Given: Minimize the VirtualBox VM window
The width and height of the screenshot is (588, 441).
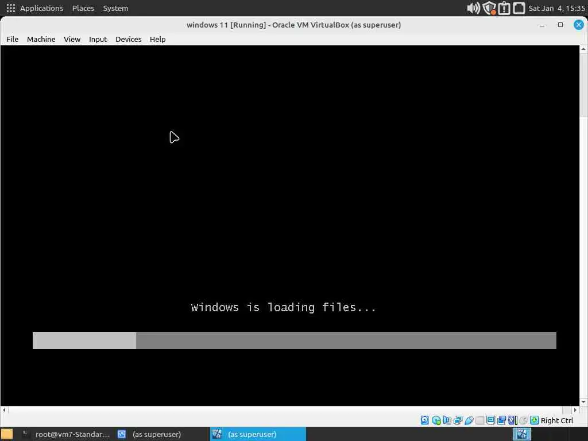Looking at the screenshot, I should click(542, 25).
